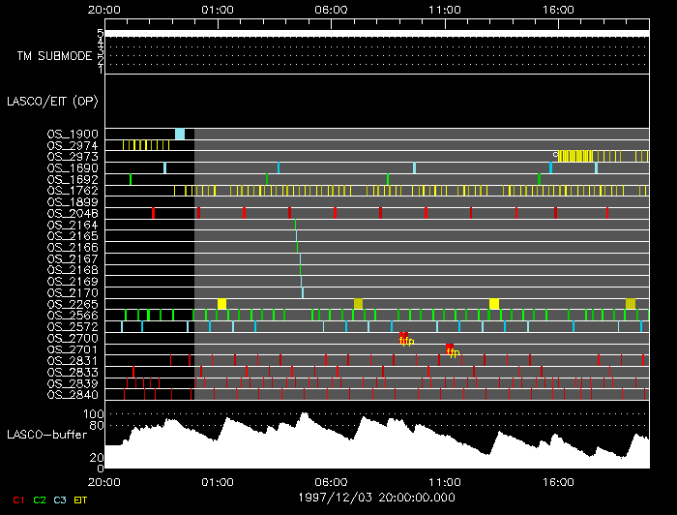Image resolution: width=677 pixels, height=515 pixels.
Task: Select the C1 red legend entry
Action: coord(18,500)
